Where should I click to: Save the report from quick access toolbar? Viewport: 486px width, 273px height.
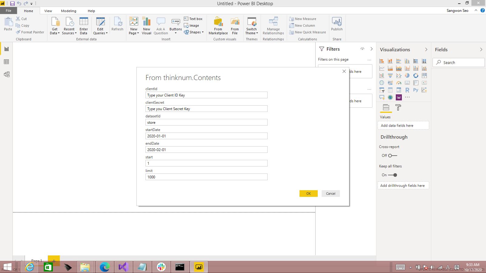pos(12,4)
